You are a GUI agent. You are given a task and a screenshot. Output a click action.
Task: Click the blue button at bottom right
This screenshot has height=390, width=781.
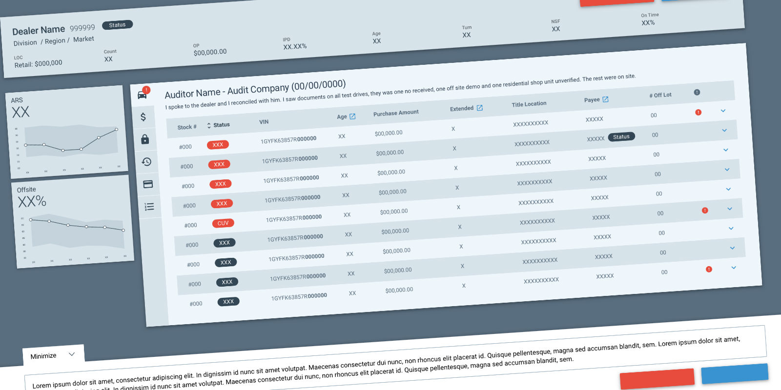coord(735,373)
